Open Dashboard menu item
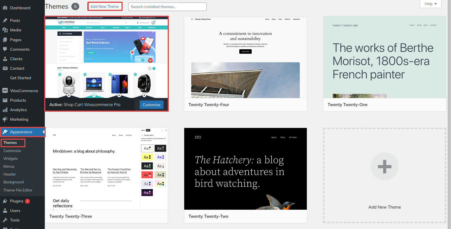 coord(22,8)
